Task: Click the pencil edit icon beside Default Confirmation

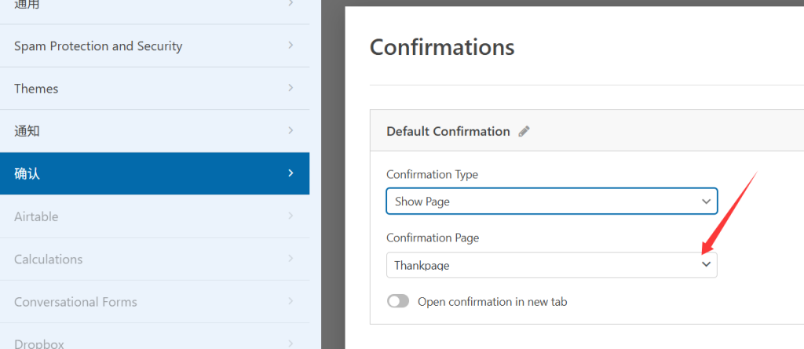Action: 524,131
